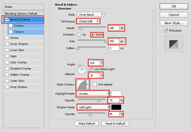Click the Reset to Default button

(x=115, y=124)
